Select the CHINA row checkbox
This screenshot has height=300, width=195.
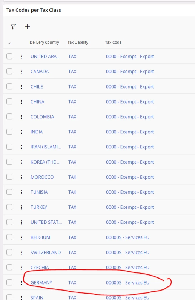click(9, 101)
